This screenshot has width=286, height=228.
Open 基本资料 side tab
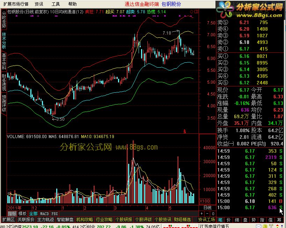(4, 62)
